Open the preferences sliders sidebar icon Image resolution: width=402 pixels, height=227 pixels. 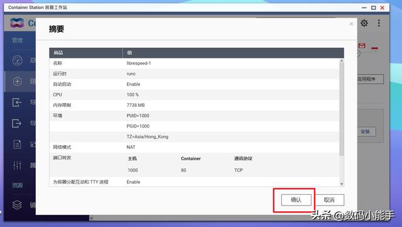[17, 165]
